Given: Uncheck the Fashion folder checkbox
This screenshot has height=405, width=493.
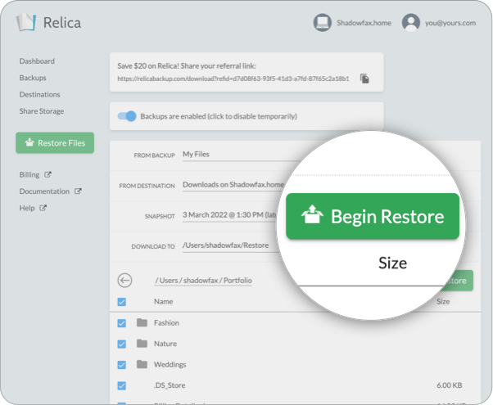Looking at the screenshot, I should click(122, 323).
